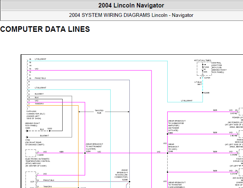This screenshot has width=243, height=188.
Task: Click the 'COMPUTER DATA LINES' heading
Action: tap(45, 29)
